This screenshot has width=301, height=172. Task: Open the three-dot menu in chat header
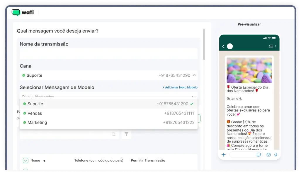pyautogui.click(x=276, y=46)
